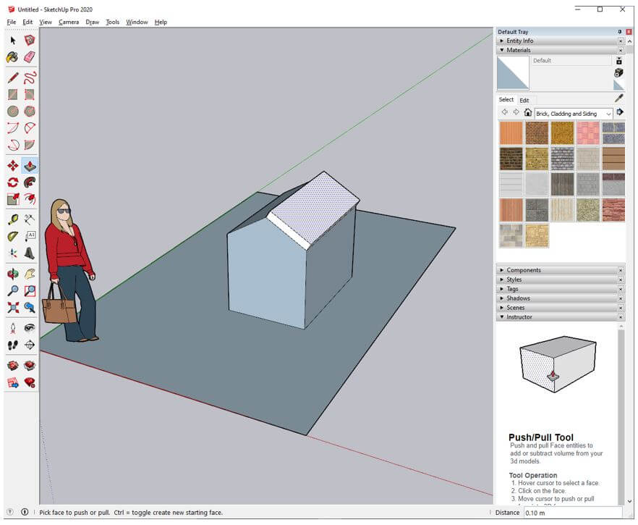The image size is (638, 525).
Task: Click Zoom Extents in the toolbar
Action: pos(12,307)
